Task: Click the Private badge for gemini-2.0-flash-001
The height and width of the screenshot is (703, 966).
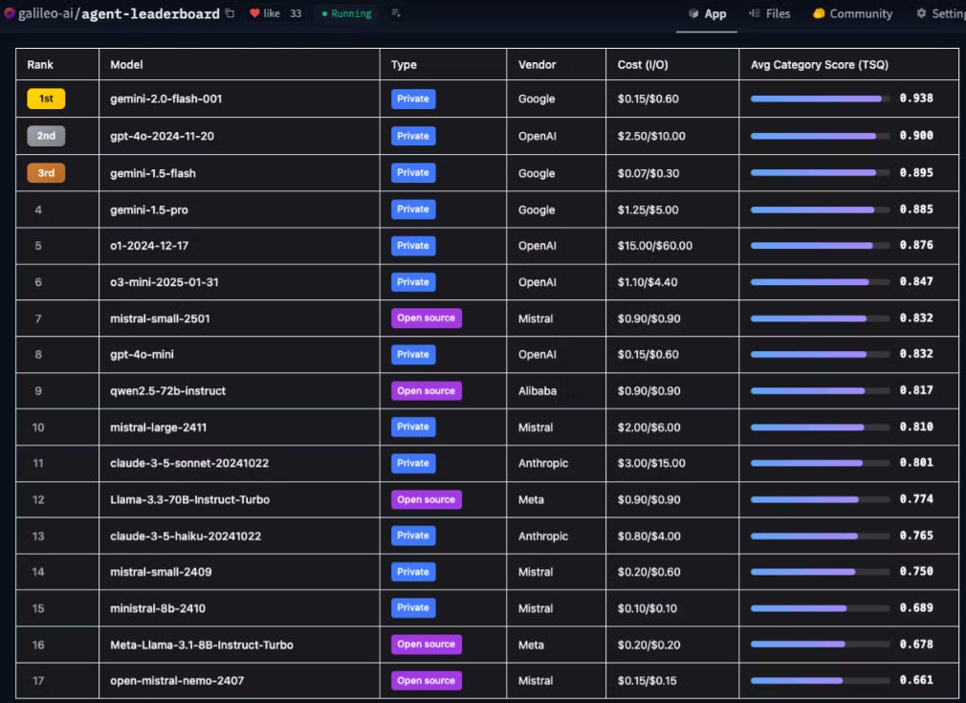Action: tap(413, 99)
